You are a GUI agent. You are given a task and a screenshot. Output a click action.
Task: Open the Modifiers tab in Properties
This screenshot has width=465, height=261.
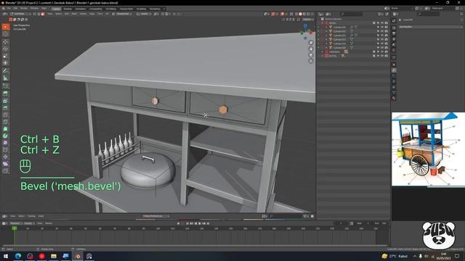click(394, 70)
